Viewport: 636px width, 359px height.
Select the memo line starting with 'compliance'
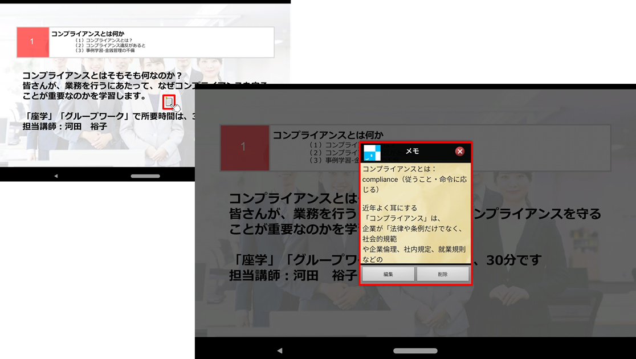[x=414, y=179]
